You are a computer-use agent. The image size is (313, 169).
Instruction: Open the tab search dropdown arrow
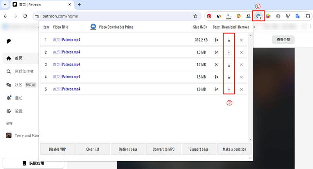point(5,4)
